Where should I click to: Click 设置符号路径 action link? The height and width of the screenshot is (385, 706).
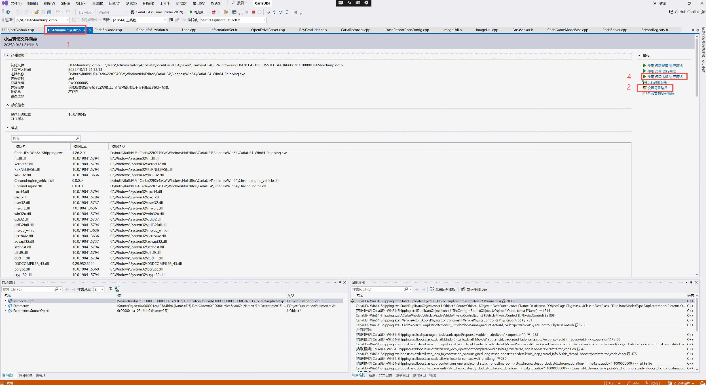pos(657,88)
